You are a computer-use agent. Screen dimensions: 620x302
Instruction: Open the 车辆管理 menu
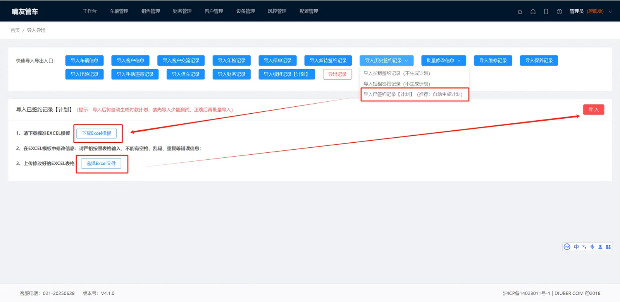(x=119, y=11)
